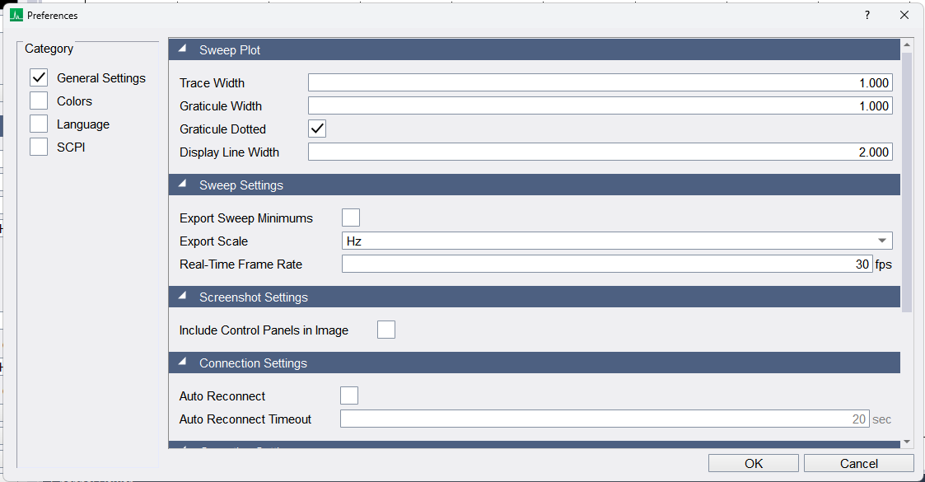Collapse the Sweep Plot section triangle

pyautogui.click(x=183, y=49)
